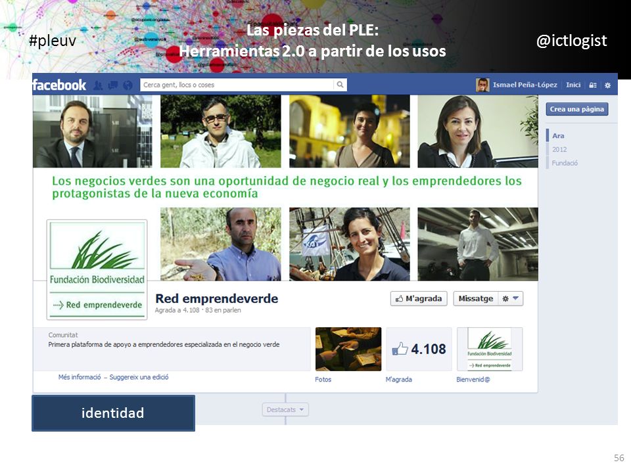Open cover photo of man holding seeds

221,244
